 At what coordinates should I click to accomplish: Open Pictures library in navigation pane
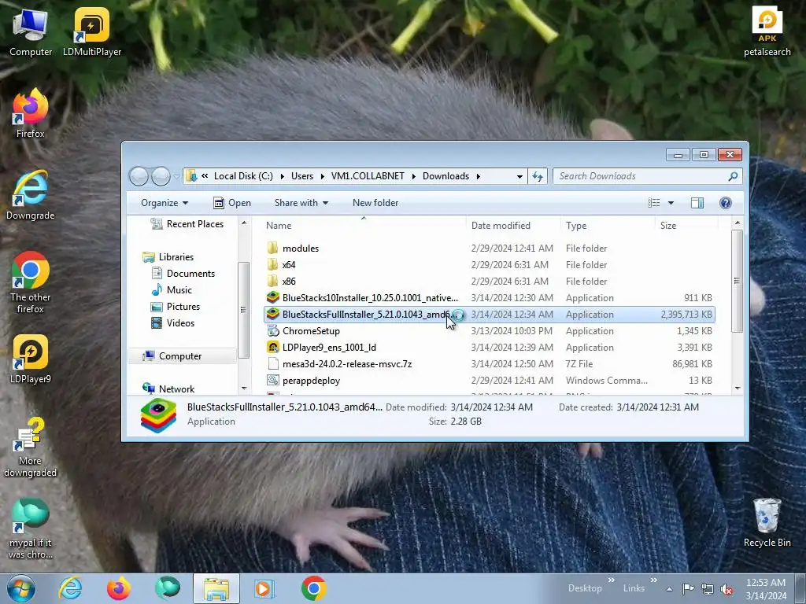tap(176, 307)
